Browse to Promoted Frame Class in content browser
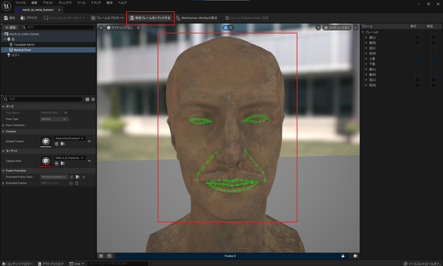Viewport: 443px width, 266px height. click(x=78, y=177)
